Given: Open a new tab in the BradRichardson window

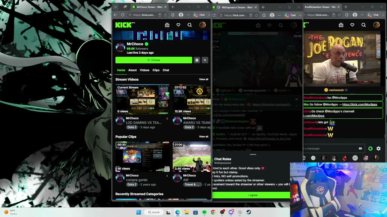Looking at the screenshot, I should [x=346, y=7].
